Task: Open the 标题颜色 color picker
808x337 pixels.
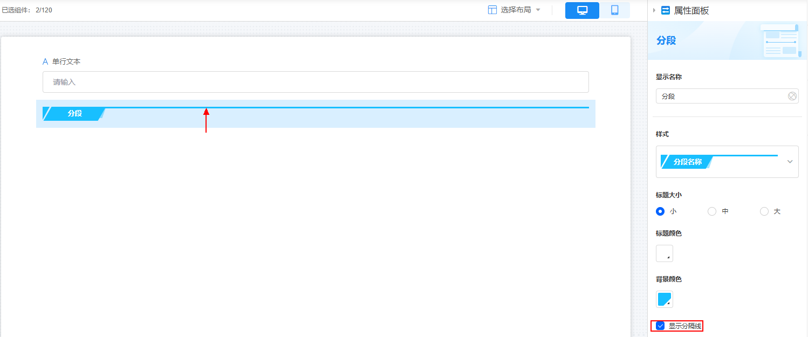Action: (x=665, y=253)
